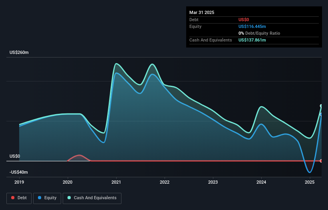Click the teal Cash And Equivalents legend dot
328x210 pixels.
(x=69, y=198)
